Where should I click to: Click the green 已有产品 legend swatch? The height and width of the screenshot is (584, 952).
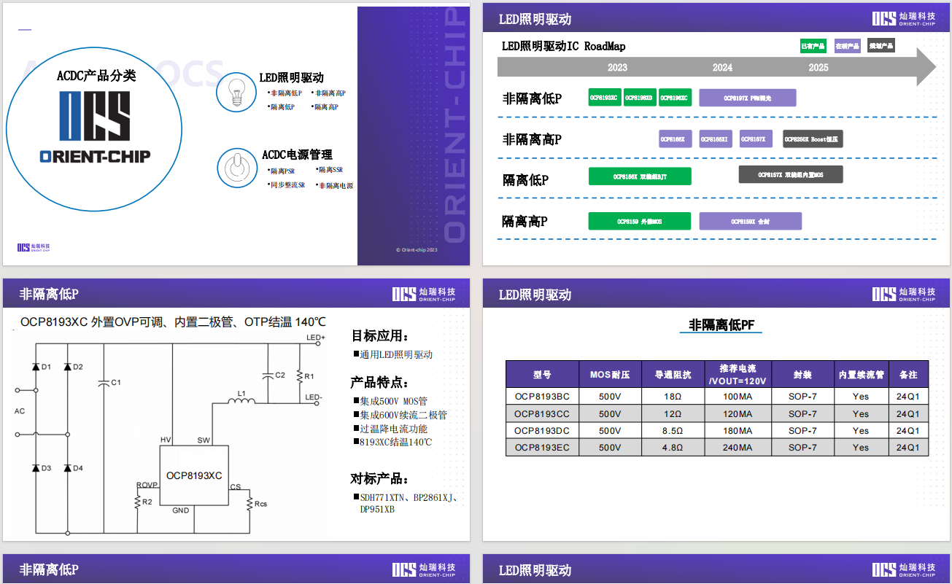(x=813, y=45)
